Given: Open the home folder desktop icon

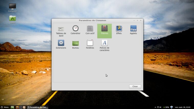Looking at the screenshot, I should (13, 19).
